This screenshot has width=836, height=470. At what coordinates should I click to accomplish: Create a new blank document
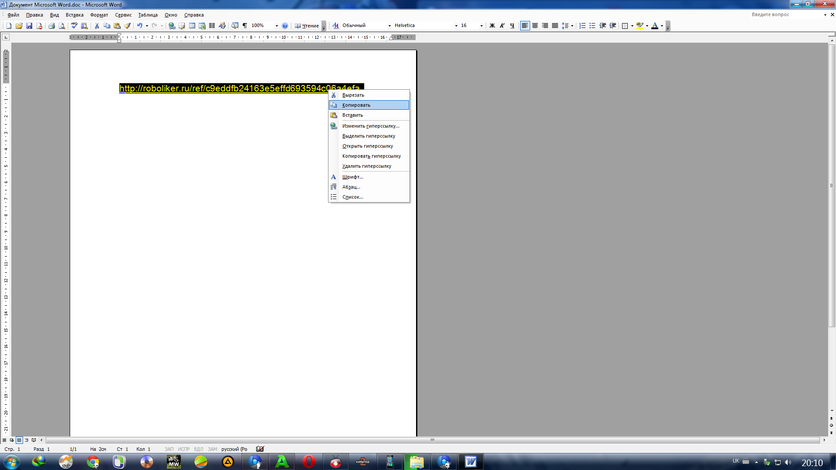click(9, 26)
